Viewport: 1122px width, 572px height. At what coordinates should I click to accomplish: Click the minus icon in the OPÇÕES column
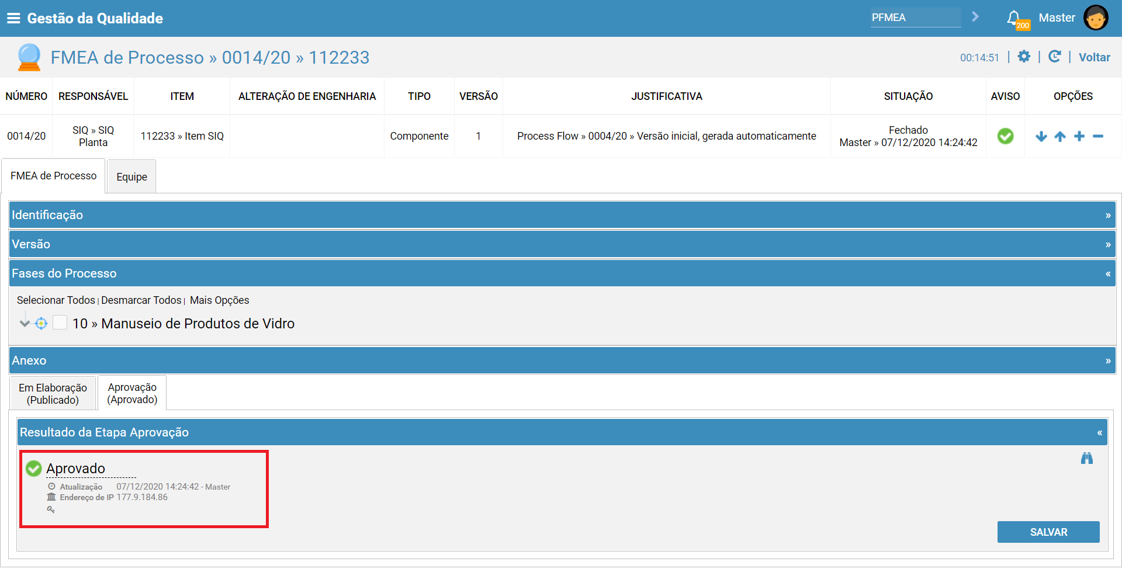pyautogui.click(x=1099, y=136)
